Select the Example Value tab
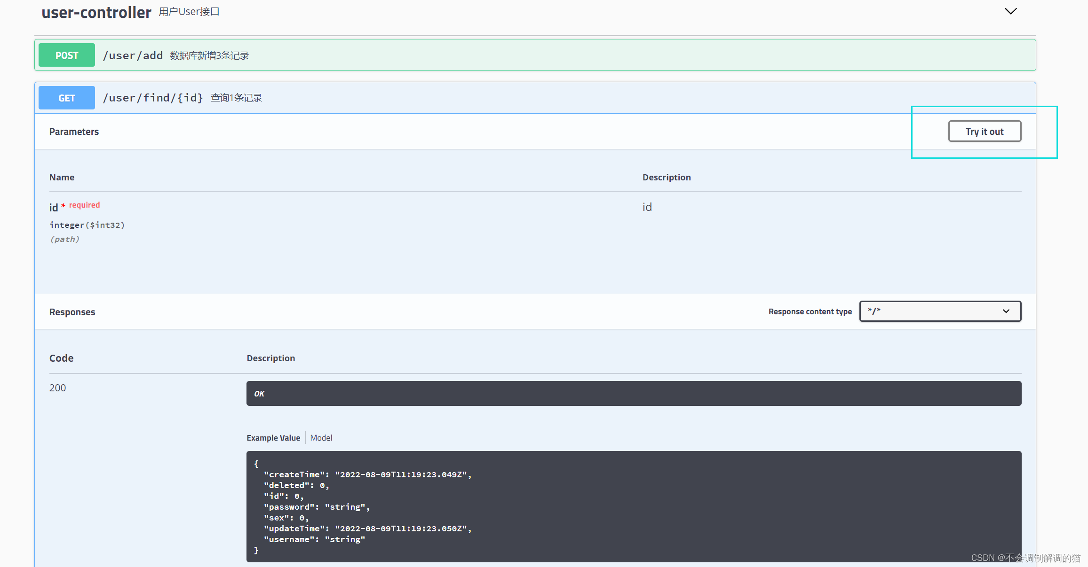The height and width of the screenshot is (567, 1088). pos(273,438)
